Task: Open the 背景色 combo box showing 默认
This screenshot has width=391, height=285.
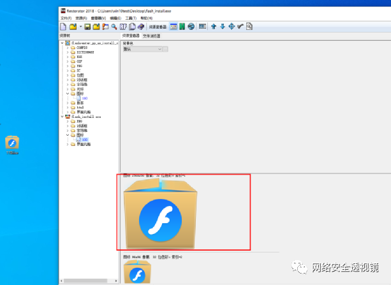Action: (x=143, y=49)
